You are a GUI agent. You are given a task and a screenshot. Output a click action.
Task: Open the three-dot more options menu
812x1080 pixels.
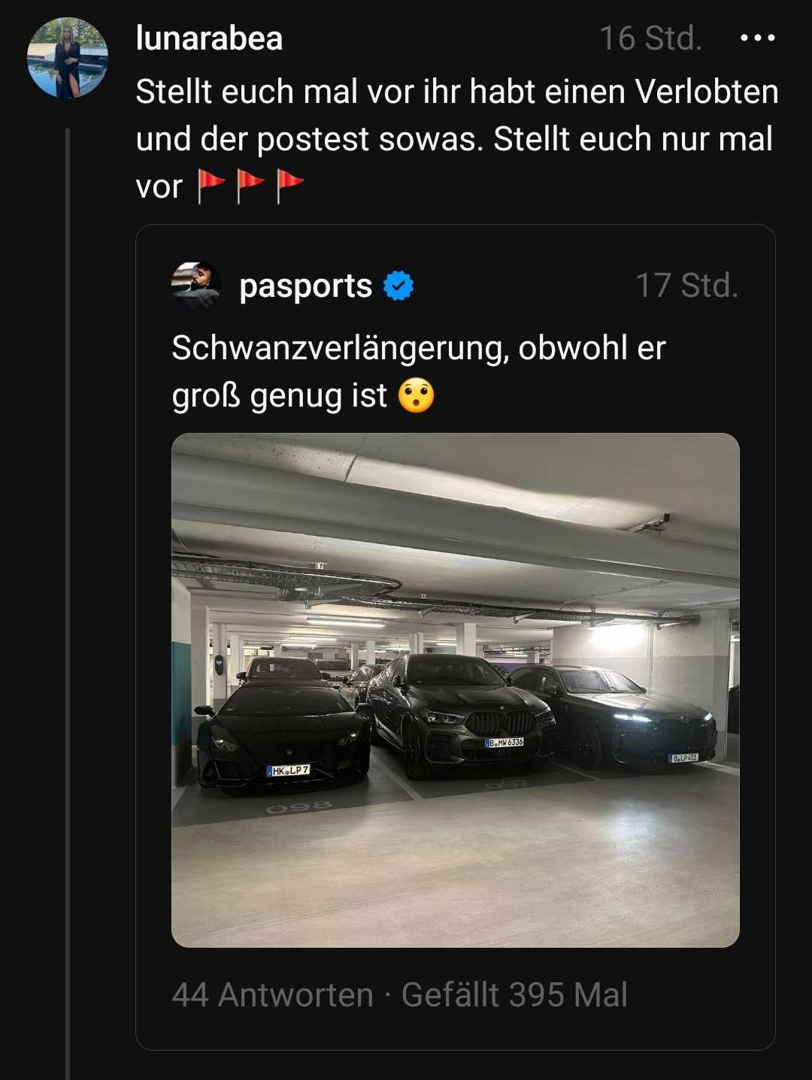(757, 38)
